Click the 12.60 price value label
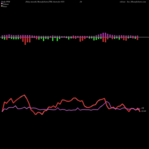 coord(144,111)
